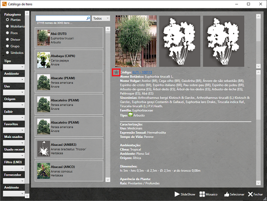Select the Plantas radio button
Screen dimensions: 267x201
(7, 20)
